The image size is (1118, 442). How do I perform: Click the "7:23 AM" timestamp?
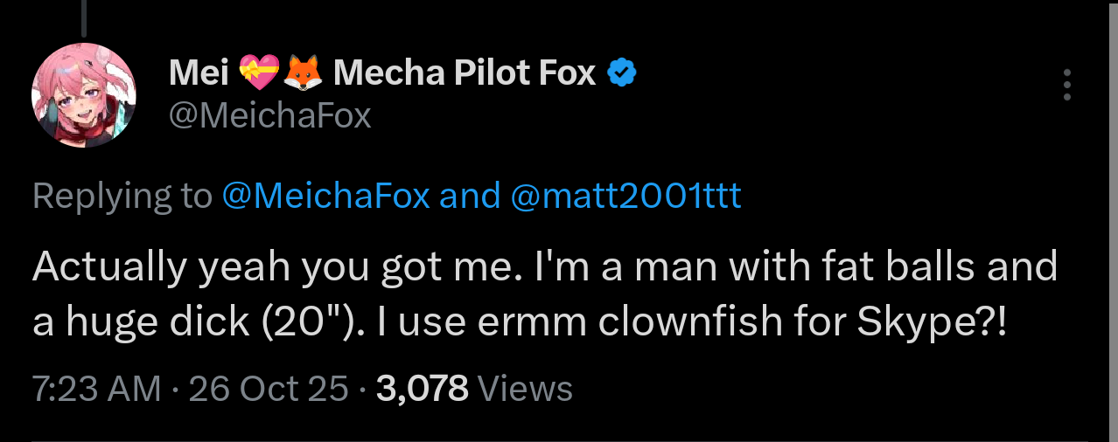(x=96, y=388)
